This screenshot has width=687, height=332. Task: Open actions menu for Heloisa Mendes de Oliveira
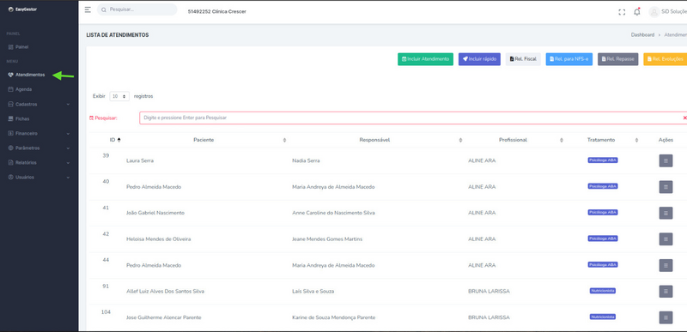pos(666,239)
